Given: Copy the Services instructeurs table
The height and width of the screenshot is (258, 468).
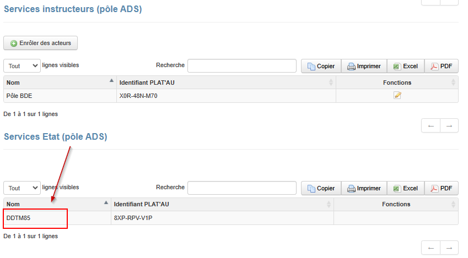Looking at the screenshot, I should coord(321,66).
